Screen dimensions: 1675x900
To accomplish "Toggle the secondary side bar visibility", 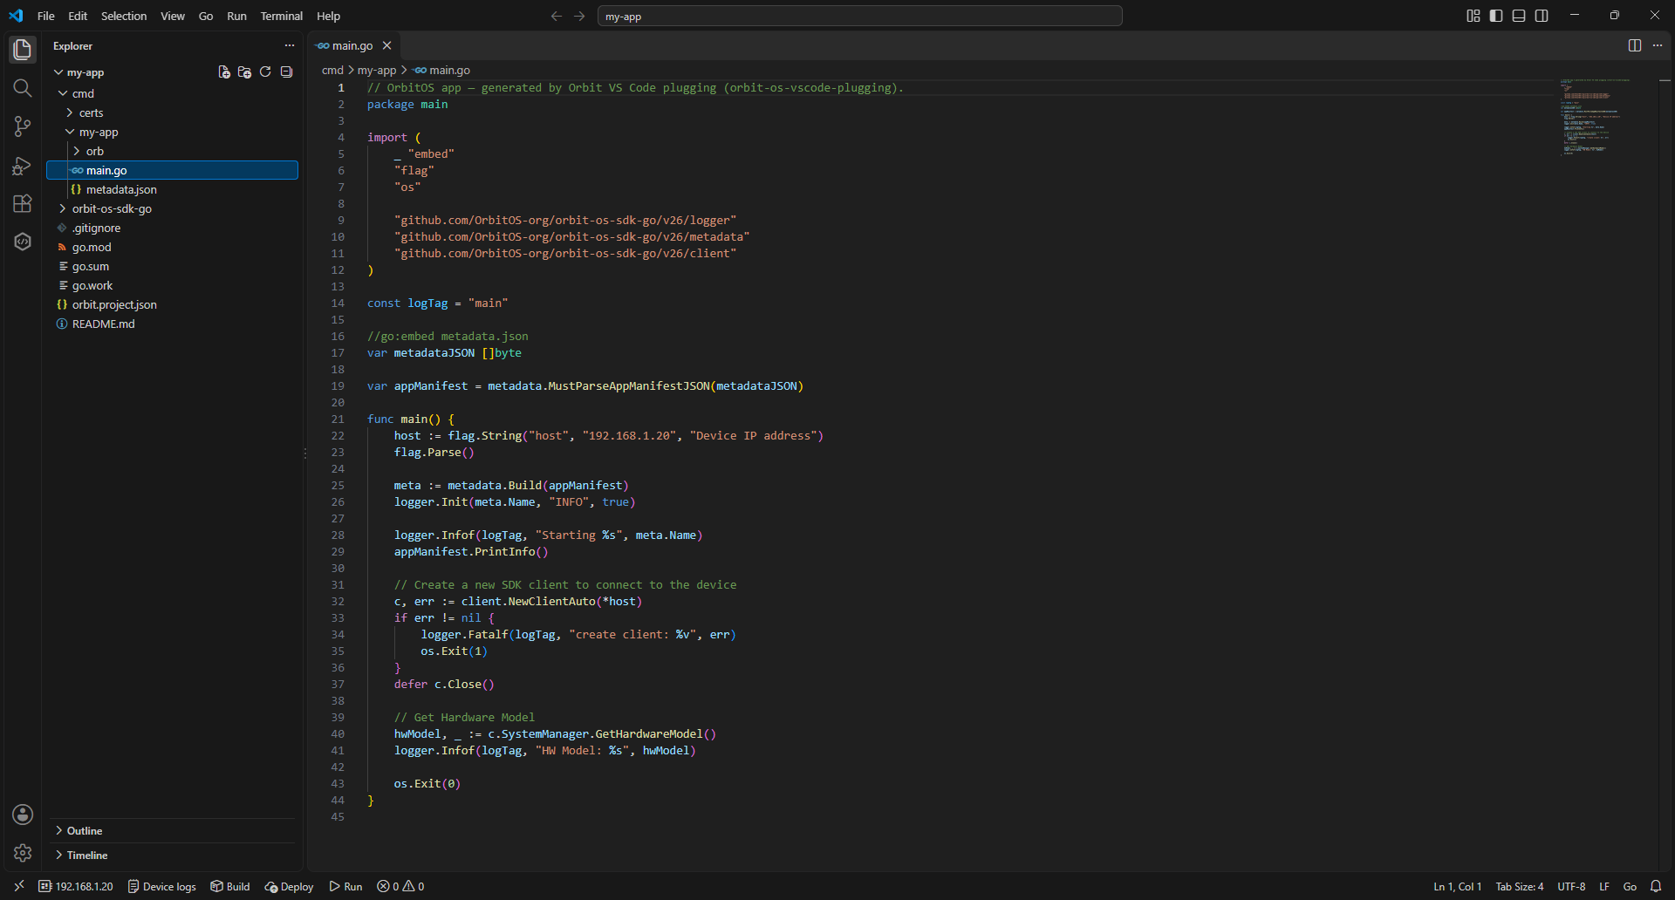I will coord(1542,16).
